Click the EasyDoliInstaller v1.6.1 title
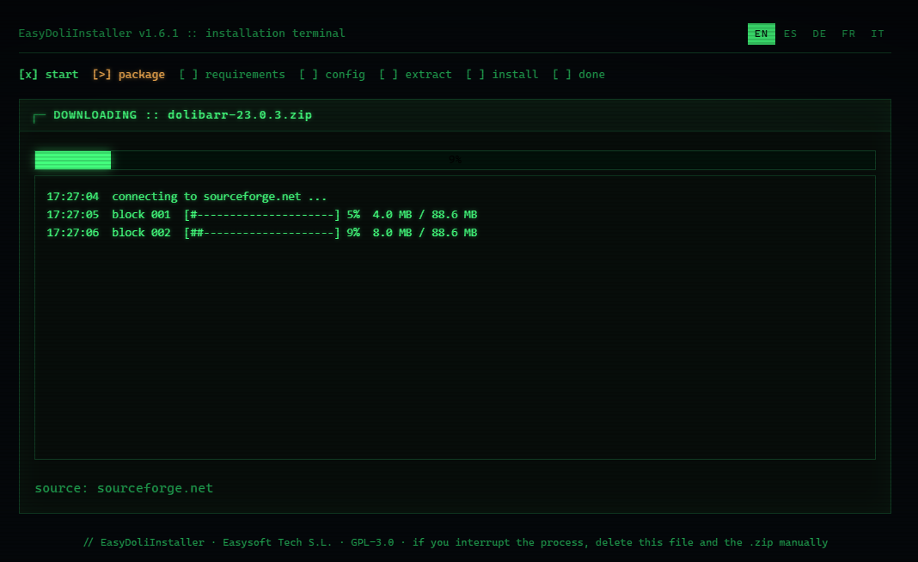 click(x=181, y=34)
